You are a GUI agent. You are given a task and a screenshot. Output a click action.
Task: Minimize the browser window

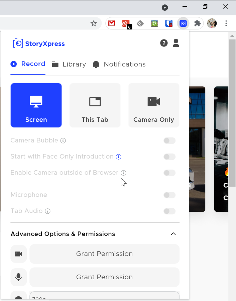pos(185,7)
